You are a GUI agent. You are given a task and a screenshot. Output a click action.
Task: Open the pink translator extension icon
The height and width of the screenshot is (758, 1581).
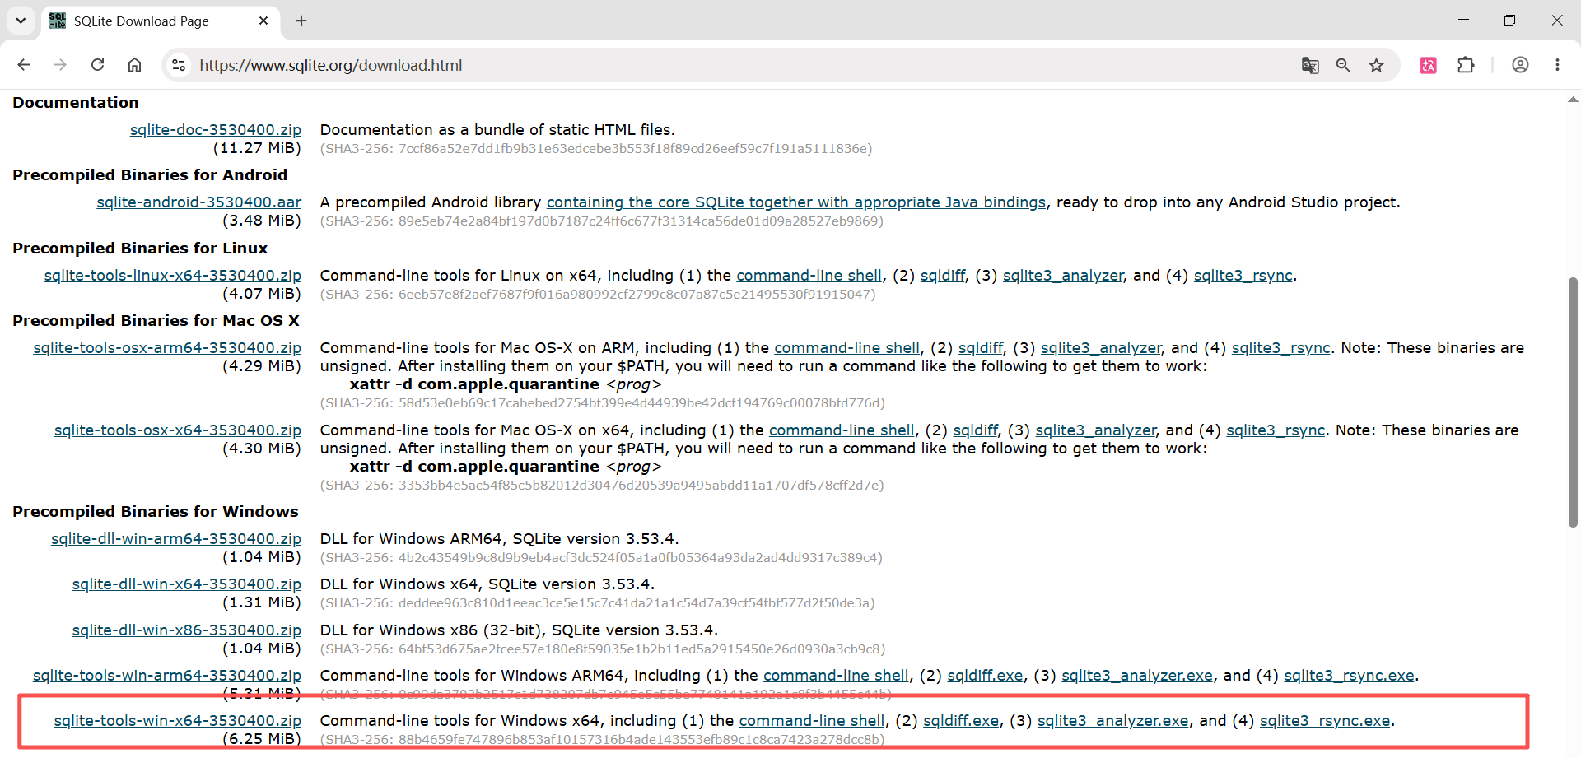point(1429,65)
